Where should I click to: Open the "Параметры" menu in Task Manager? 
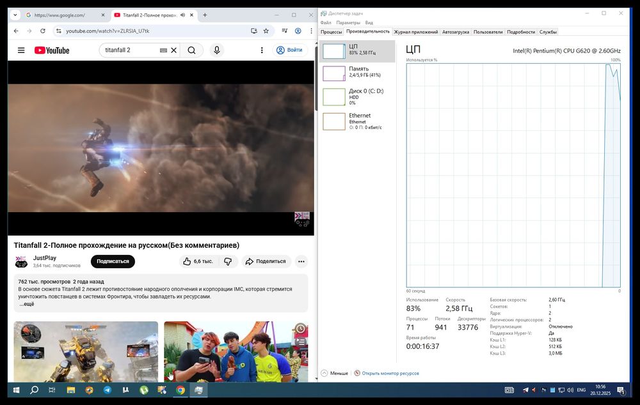[x=348, y=22]
